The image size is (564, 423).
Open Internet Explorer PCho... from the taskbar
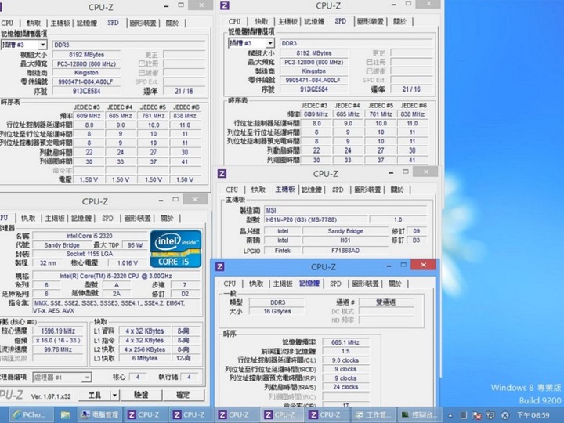pos(31,414)
